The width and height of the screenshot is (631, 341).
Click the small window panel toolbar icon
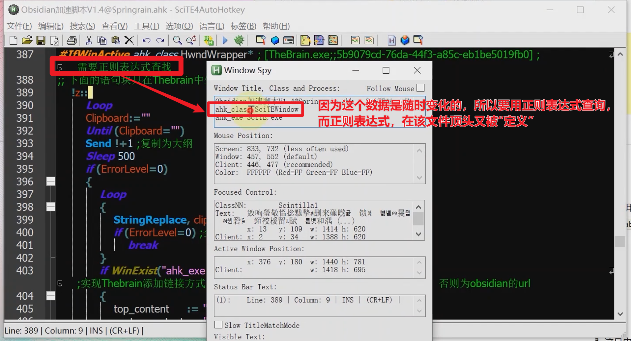tap(288, 40)
